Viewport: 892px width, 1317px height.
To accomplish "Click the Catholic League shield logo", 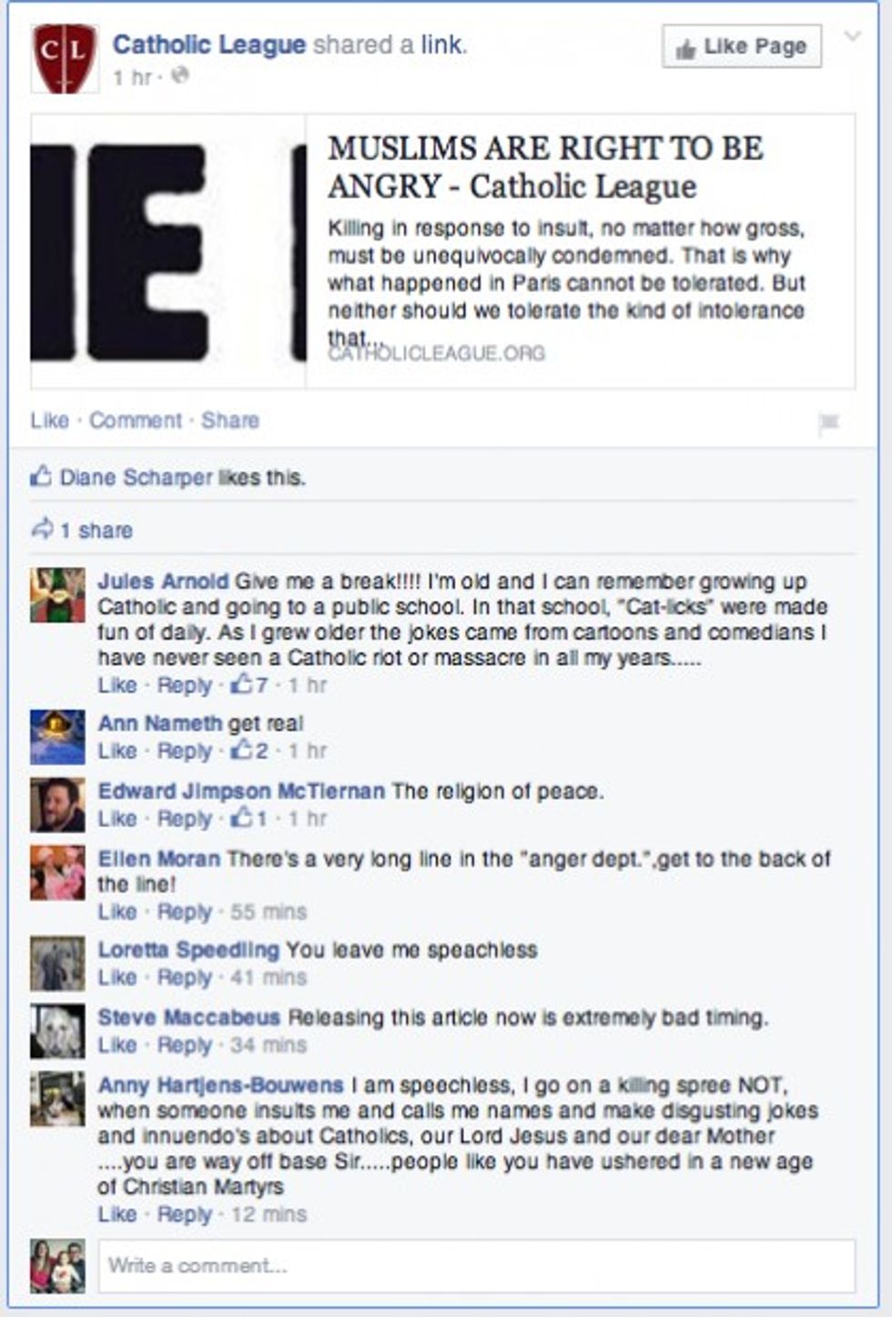I will 64,58.
